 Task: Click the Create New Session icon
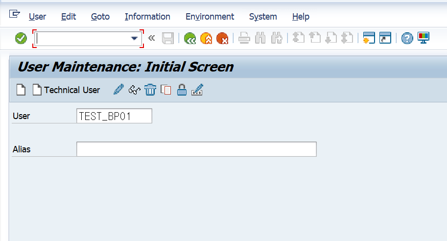tap(369, 38)
